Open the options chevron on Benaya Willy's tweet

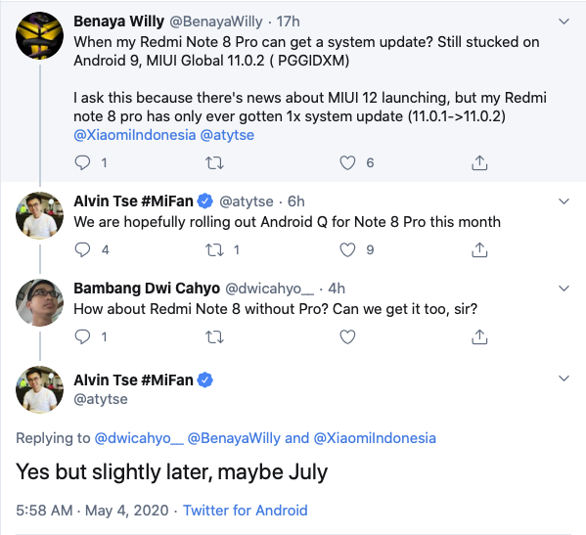(563, 22)
